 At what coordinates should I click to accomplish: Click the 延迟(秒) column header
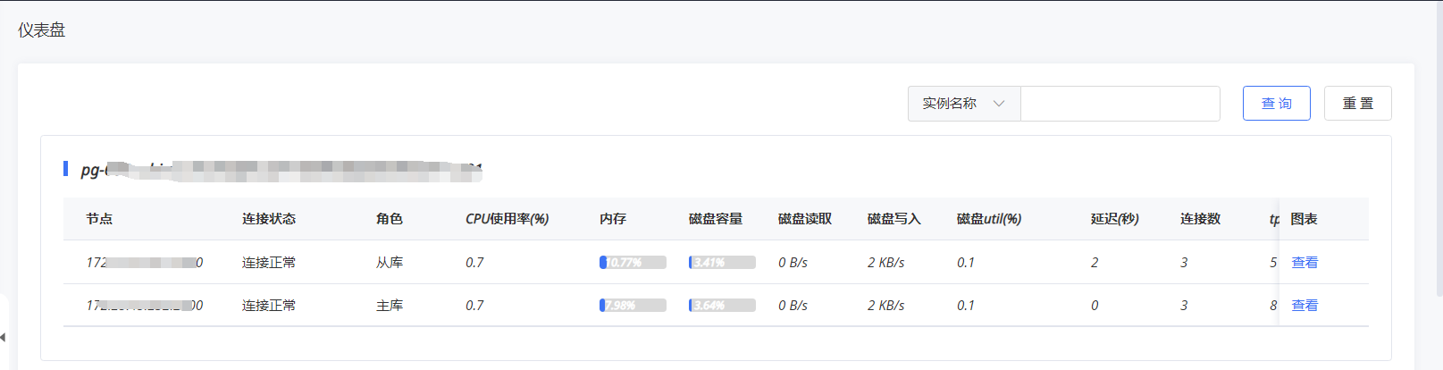click(1114, 219)
